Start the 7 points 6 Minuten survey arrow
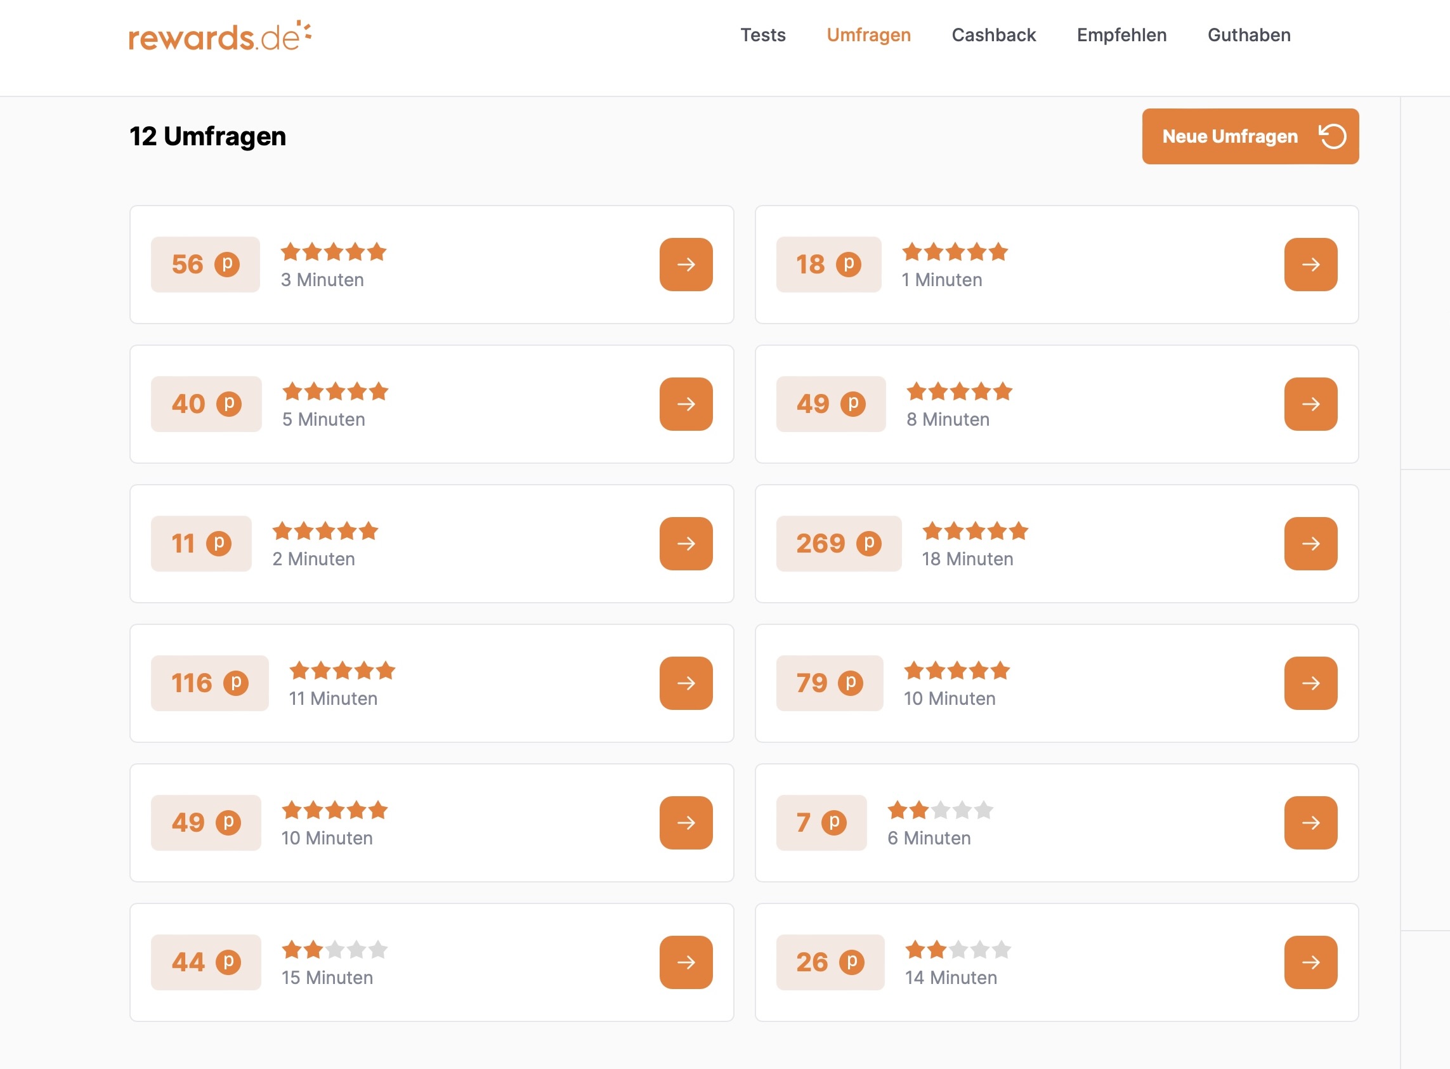The width and height of the screenshot is (1450, 1069). click(1310, 822)
